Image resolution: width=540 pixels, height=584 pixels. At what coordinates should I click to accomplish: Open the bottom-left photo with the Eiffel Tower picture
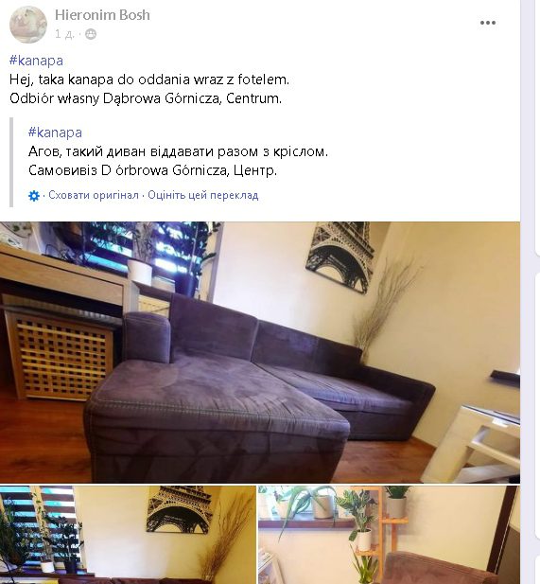point(128,535)
